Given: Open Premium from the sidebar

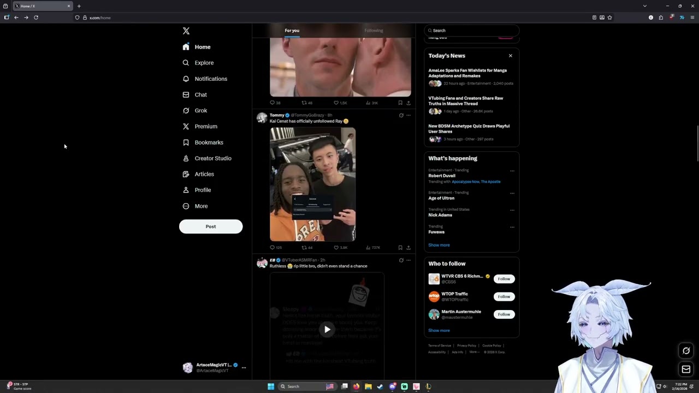Looking at the screenshot, I should 200,126.
